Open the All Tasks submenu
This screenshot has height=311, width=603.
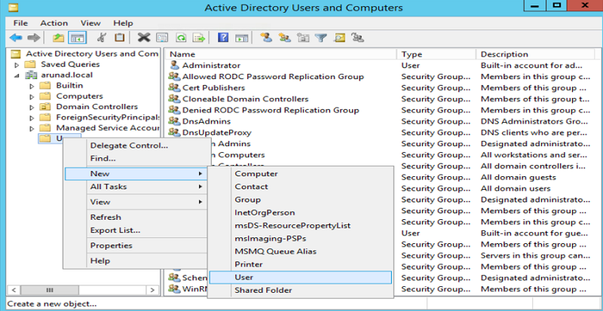(135, 187)
